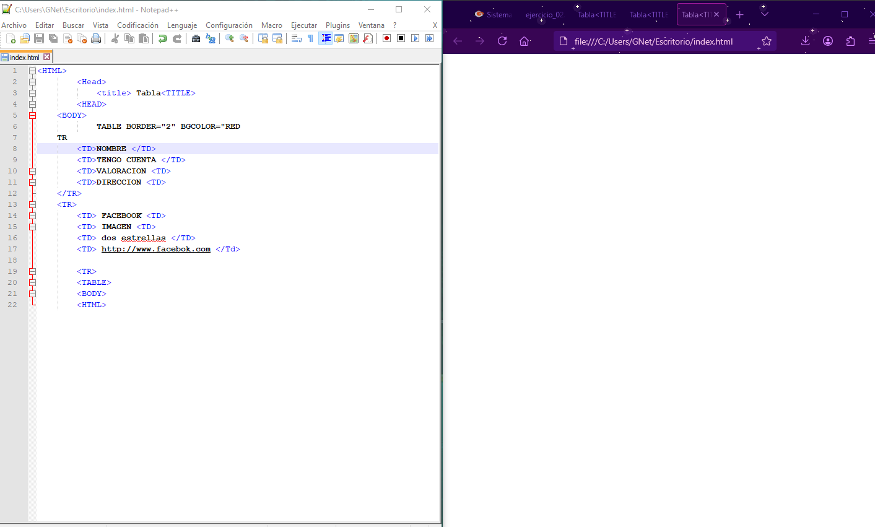Toggle the indent guide toolbar button
This screenshot has height=527, width=875.
coord(325,38)
